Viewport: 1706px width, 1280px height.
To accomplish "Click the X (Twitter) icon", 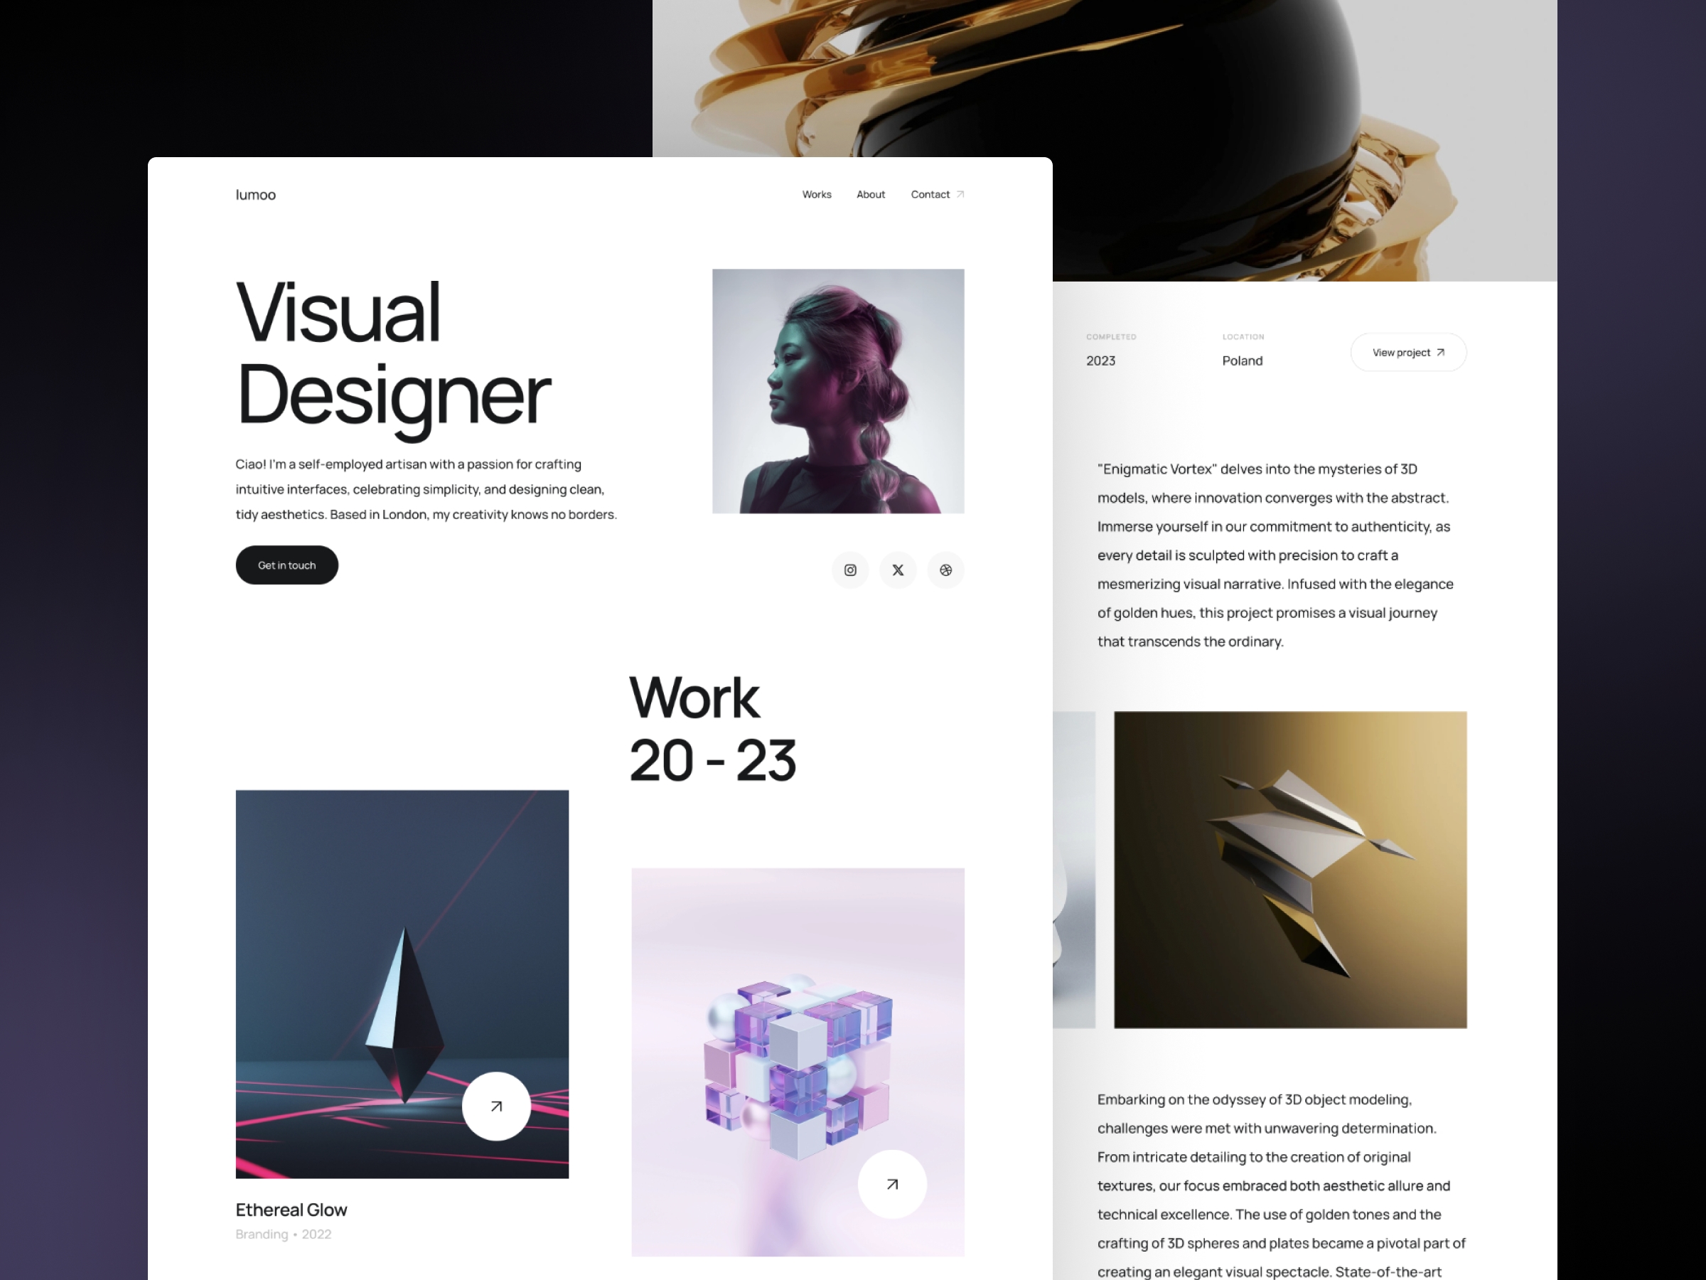I will click(x=897, y=570).
